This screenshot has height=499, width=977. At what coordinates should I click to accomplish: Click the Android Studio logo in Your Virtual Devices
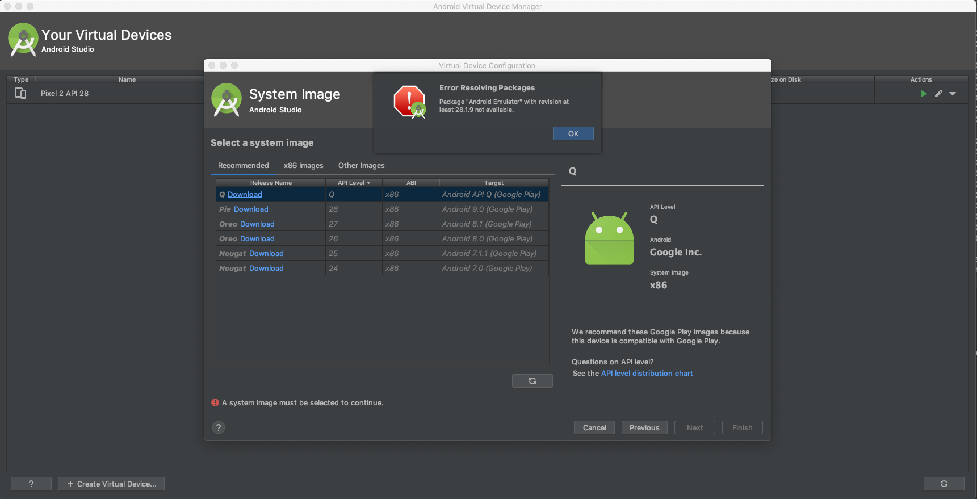23,40
